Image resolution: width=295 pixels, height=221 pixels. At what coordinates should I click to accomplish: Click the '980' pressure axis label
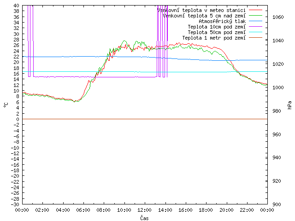tap(277, 111)
